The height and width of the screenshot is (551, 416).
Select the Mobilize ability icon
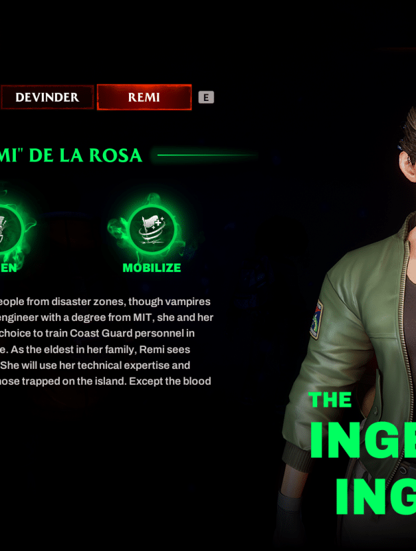click(x=152, y=229)
